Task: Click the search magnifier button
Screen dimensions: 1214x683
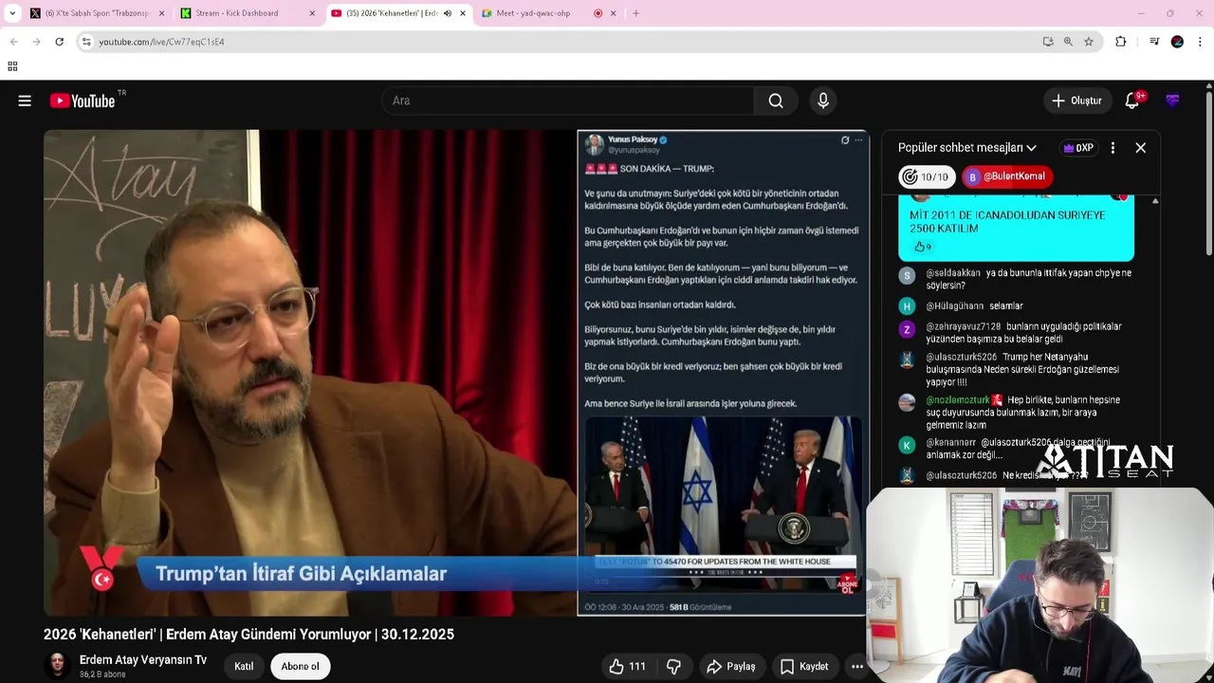Action: 776,101
